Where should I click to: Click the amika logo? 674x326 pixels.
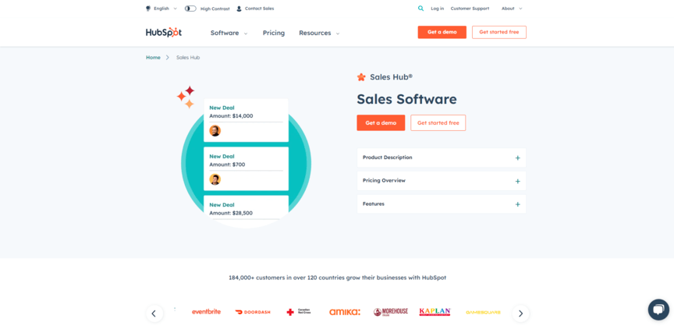click(345, 312)
